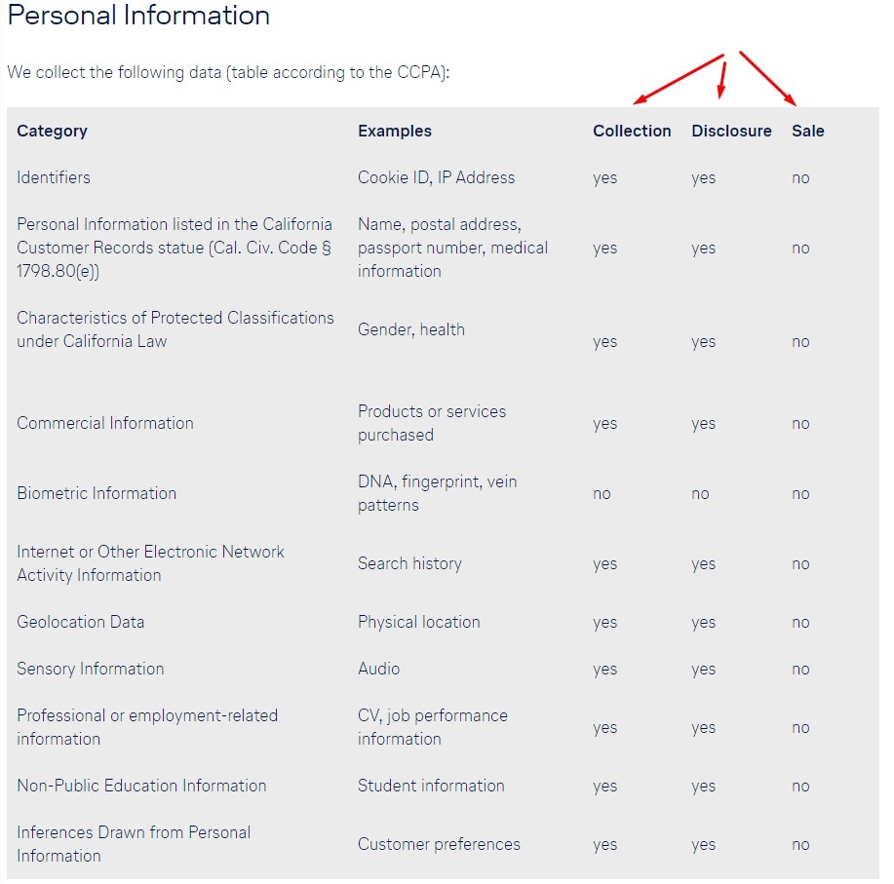Click the Non-Public Education Information label

click(x=141, y=786)
